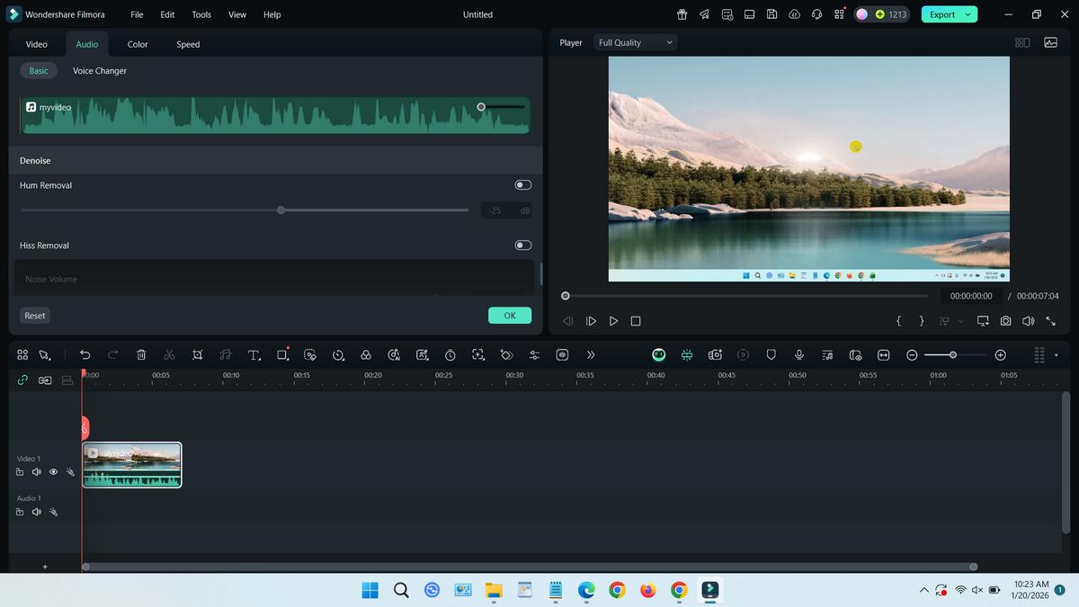Click the Delete trash icon in toolbar
Viewport: 1079px width, 607px height.
pyautogui.click(x=141, y=354)
